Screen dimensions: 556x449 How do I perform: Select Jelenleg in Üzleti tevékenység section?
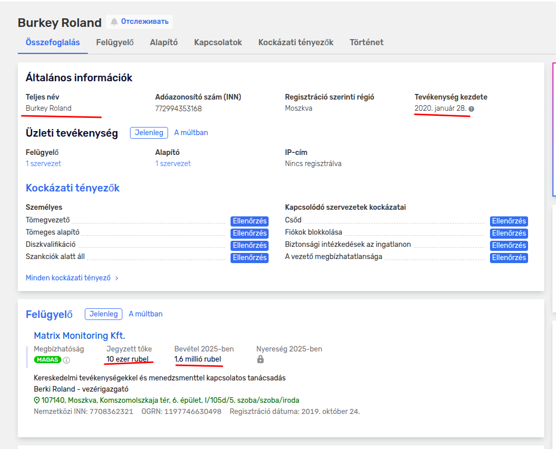tap(149, 133)
